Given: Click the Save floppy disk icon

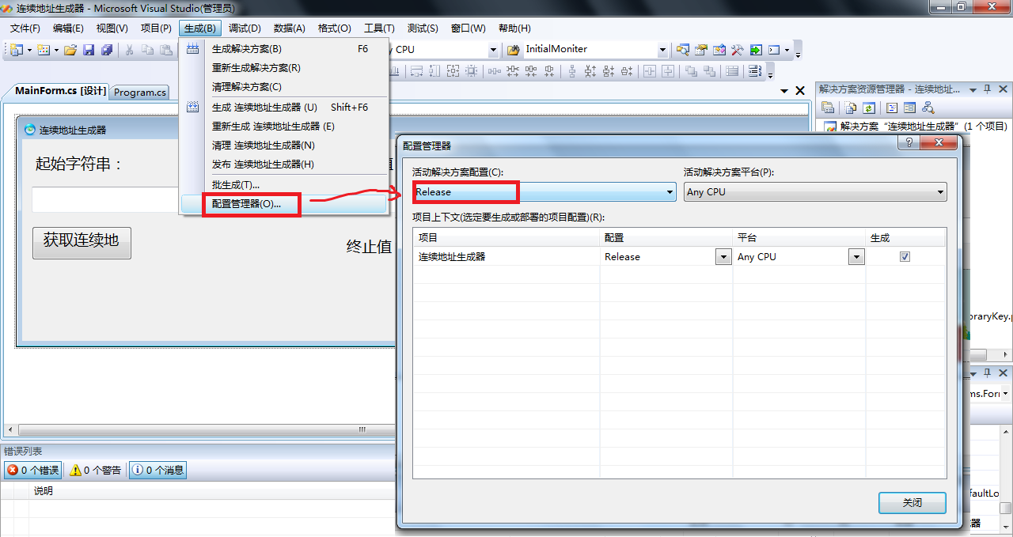Looking at the screenshot, I should (89, 50).
